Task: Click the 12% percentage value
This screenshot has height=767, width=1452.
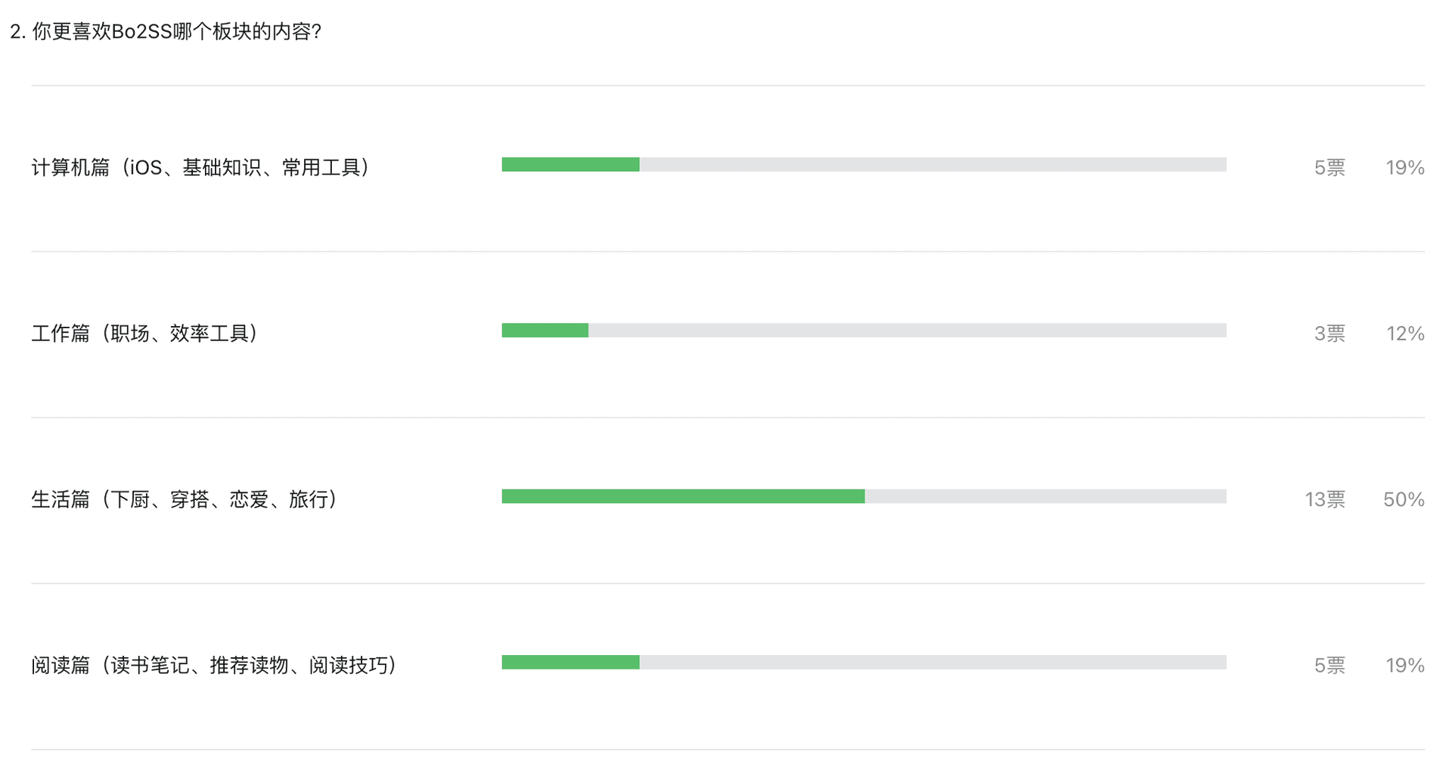Action: [x=1405, y=334]
